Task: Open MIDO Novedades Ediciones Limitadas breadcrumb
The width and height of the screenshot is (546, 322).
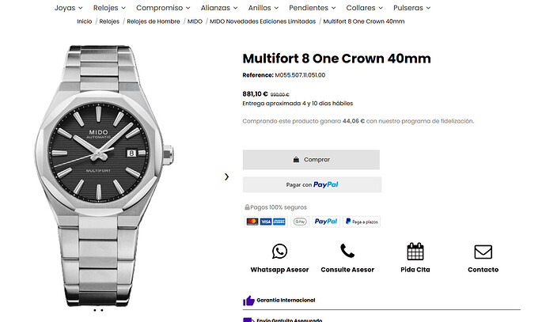Action: click(x=263, y=21)
